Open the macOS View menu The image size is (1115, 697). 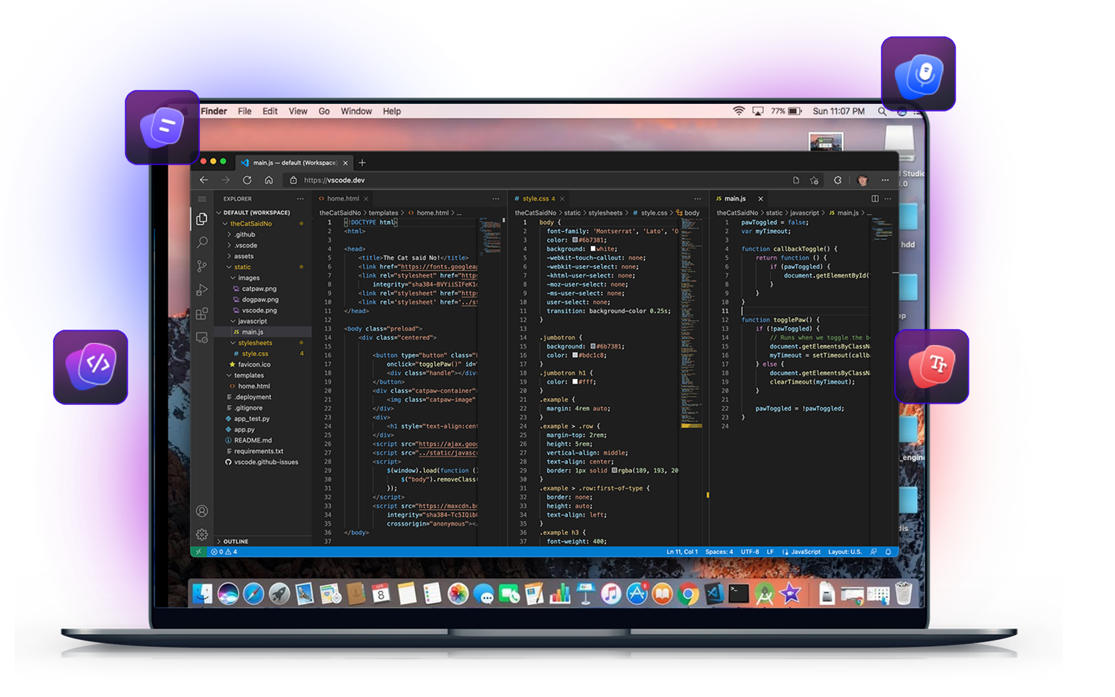pos(298,111)
